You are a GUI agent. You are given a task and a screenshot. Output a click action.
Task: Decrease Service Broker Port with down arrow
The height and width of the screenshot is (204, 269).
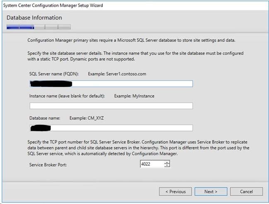[167, 166]
